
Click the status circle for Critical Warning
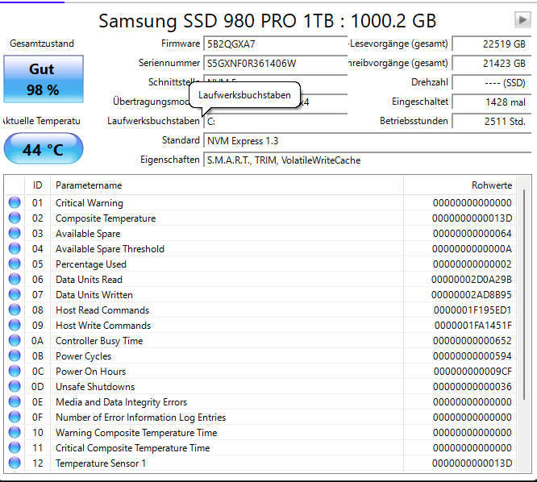15,202
